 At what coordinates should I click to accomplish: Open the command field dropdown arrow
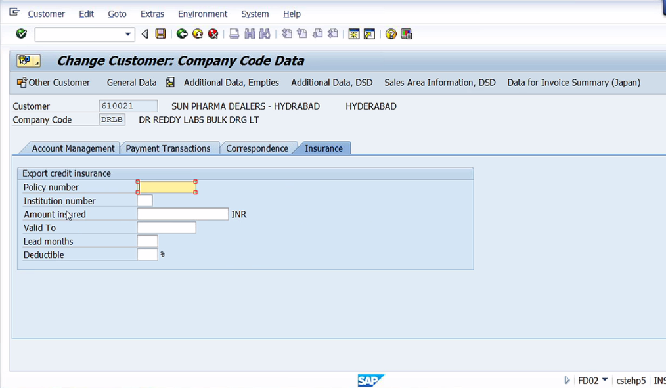click(x=127, y=34)
